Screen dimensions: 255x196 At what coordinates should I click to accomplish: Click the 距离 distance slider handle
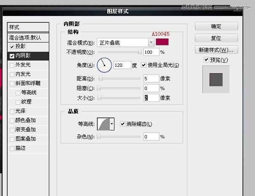(101, 78)
